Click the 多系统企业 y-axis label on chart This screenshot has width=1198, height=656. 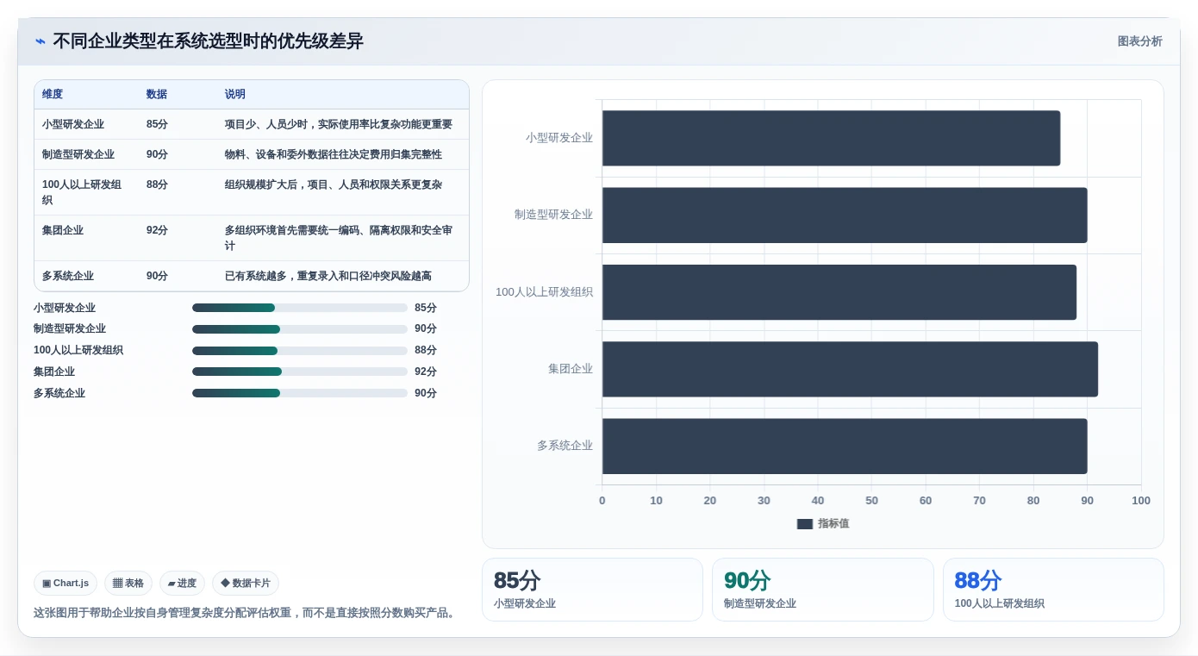point(565,446)
